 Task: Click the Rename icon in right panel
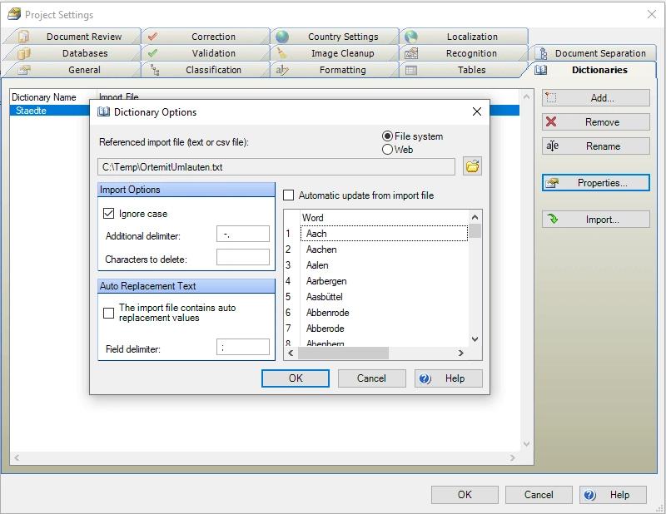(552, 146)
